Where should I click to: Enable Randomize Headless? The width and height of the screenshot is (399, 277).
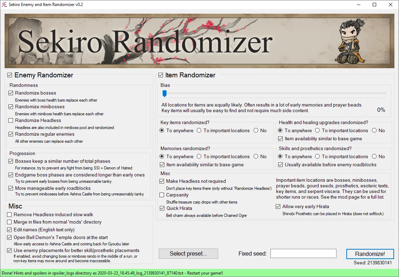point(11,121)
